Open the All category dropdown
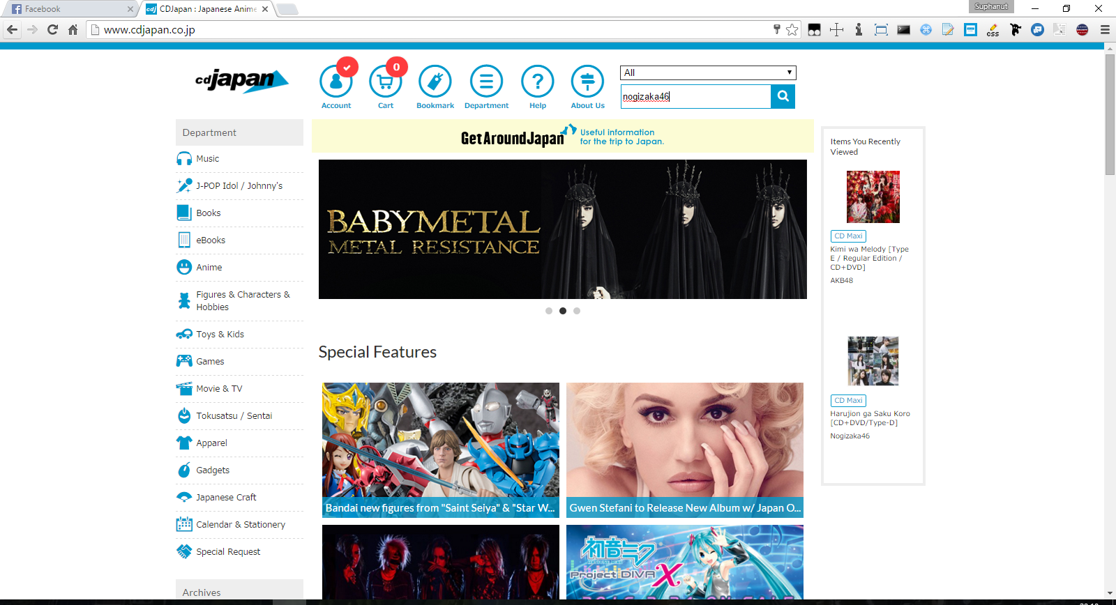 [708, 72]
